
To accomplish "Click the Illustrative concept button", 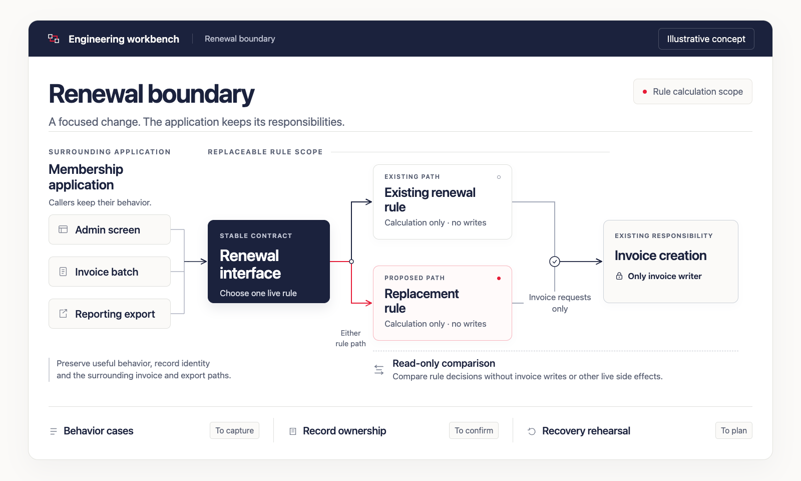I will point(706,39).
